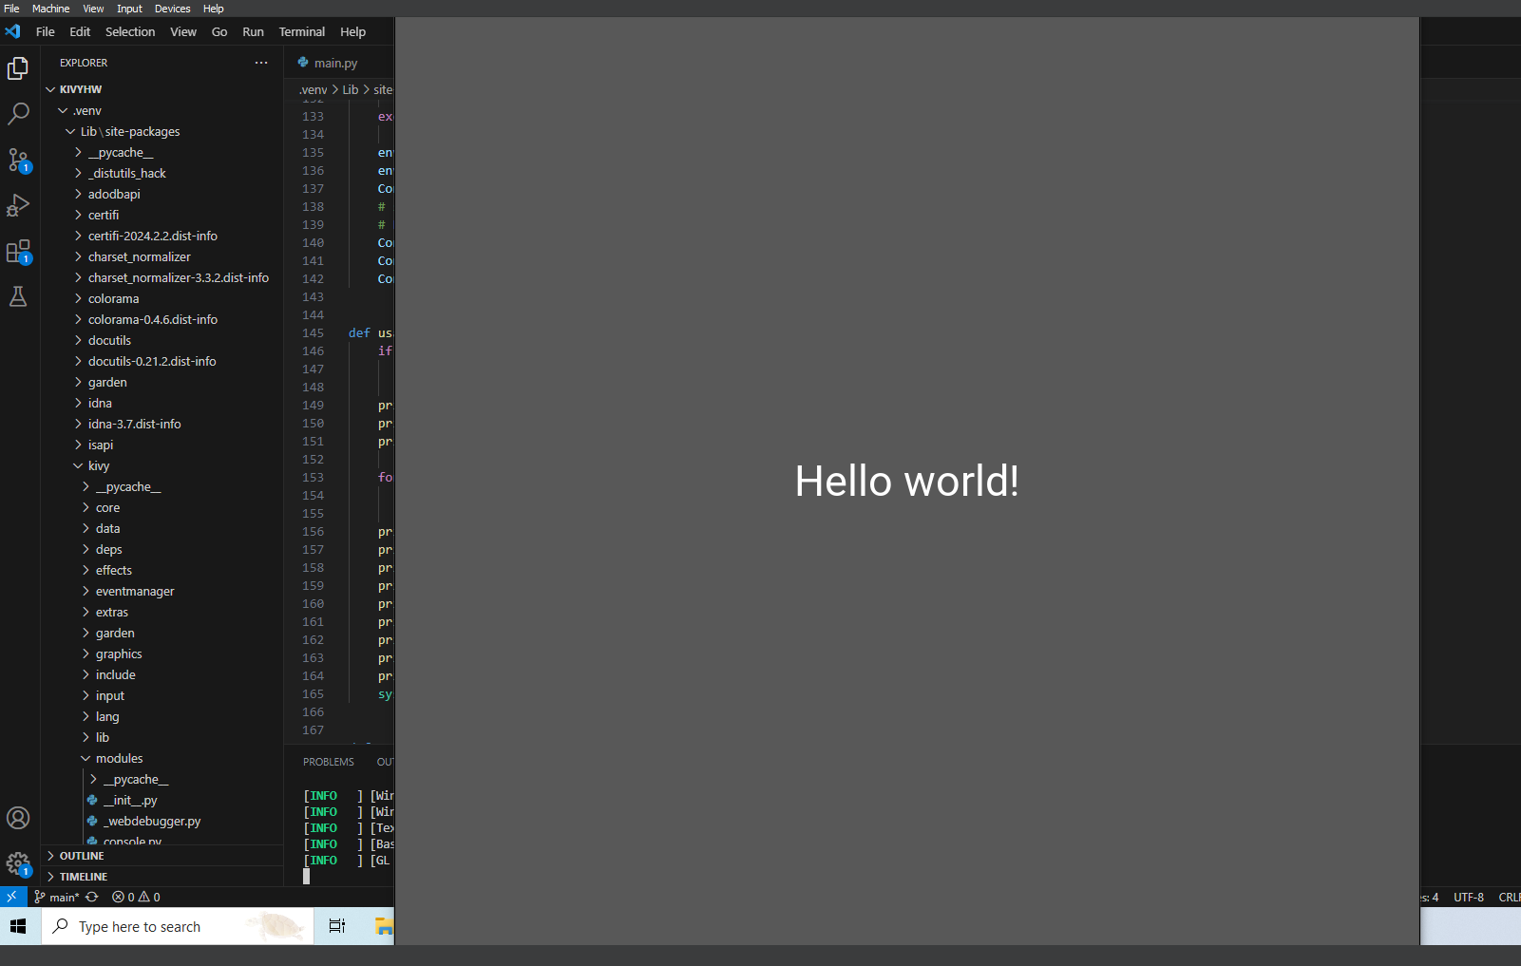
Task: Click the .venv breadcrumb segment
Action: coord(313,89)
